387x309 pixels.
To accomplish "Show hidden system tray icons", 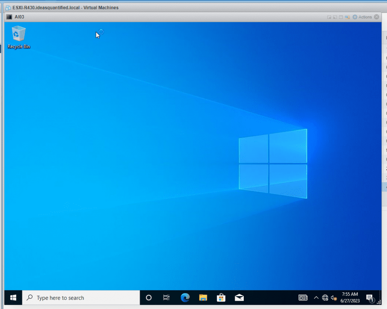I will [x=316, y=298].
